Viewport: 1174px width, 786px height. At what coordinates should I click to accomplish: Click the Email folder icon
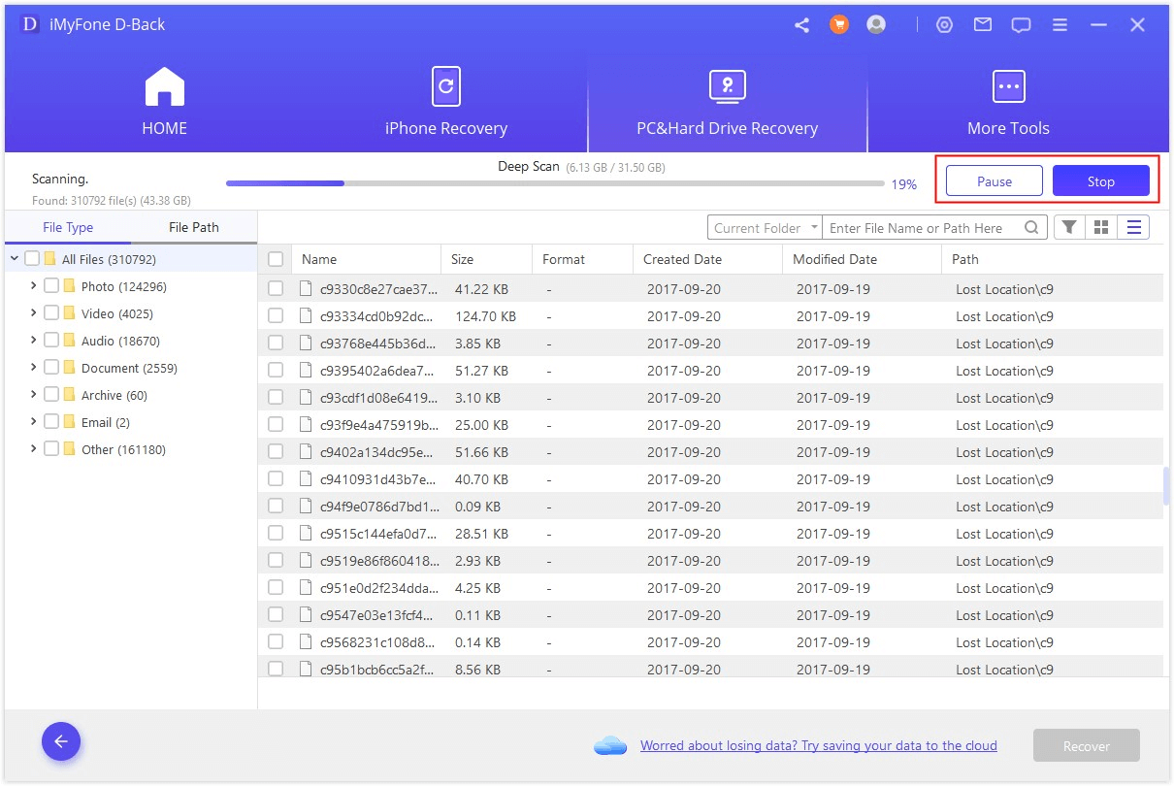(69, 422)
